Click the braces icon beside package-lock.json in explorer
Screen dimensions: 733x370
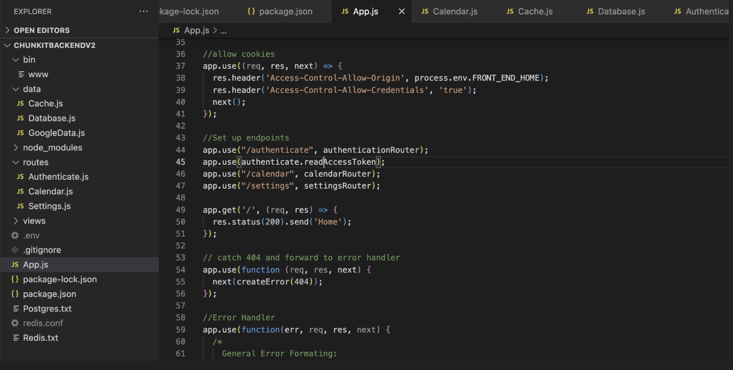click(x=15, y=280)
